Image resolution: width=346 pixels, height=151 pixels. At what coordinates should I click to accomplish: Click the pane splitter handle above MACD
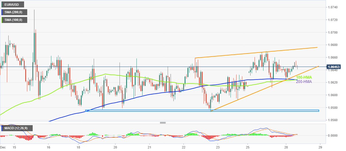coord(163,123)
